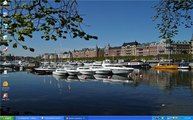Click the red checkmark tax software shortcut

point(5,51)
